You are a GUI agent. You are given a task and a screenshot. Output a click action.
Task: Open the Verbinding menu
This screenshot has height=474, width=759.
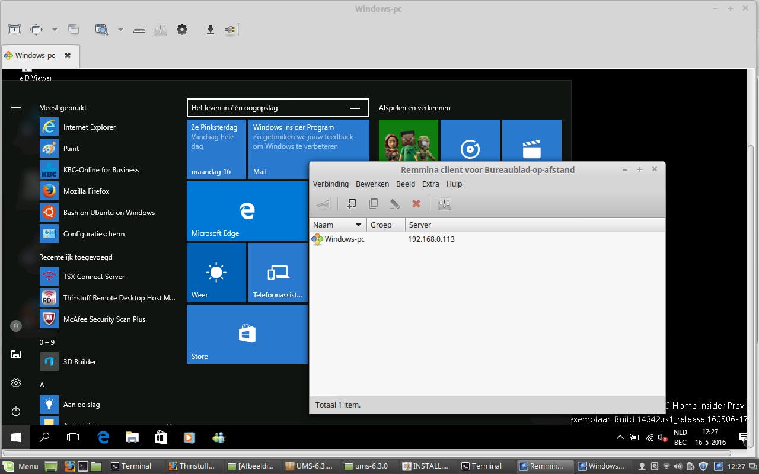[331, 184]
